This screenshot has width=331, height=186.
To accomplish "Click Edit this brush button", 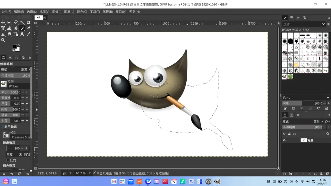I will [x=285, y=108].
